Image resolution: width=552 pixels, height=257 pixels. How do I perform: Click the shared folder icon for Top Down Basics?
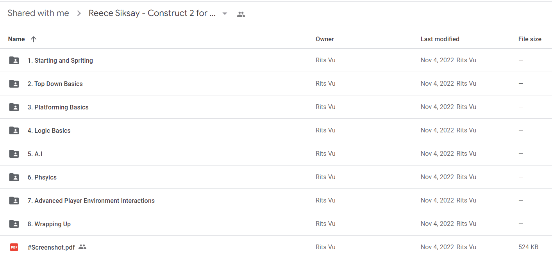point(14,84)
